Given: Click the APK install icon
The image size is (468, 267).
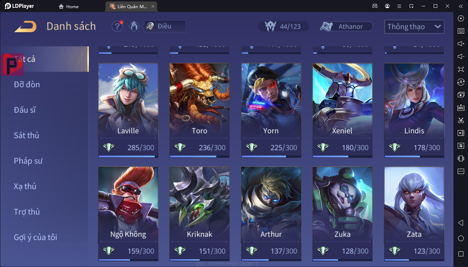Looking at the screenshot, I should pyautogui.click(x=461, y=108).
